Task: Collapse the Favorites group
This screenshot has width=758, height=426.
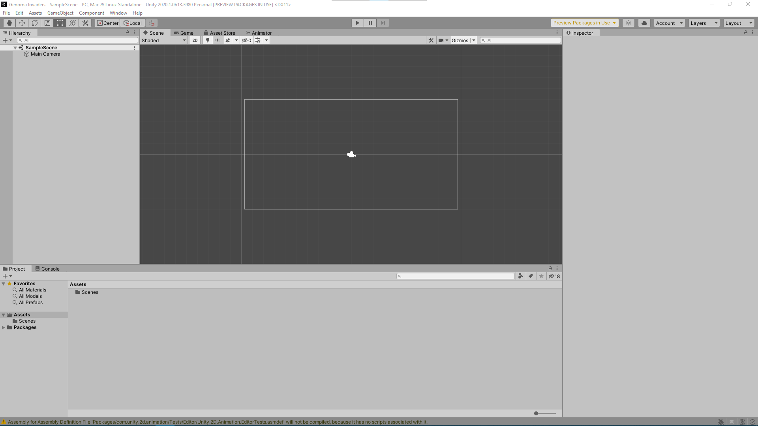Action: 4,284
